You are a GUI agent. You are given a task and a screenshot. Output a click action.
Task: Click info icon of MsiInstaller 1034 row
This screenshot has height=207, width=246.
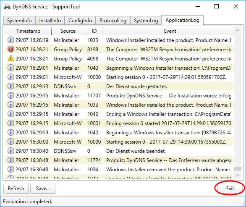(11, 169)
